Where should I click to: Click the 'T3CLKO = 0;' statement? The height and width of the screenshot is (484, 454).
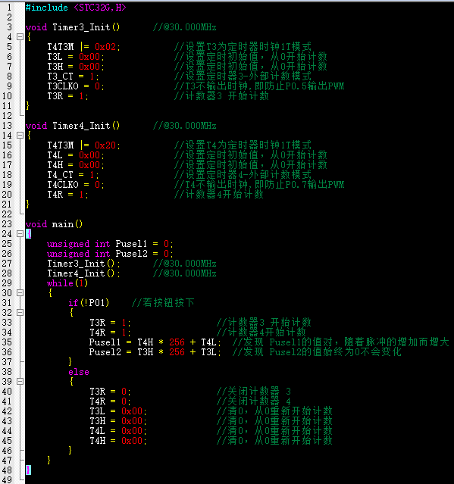tap(76, 86)
